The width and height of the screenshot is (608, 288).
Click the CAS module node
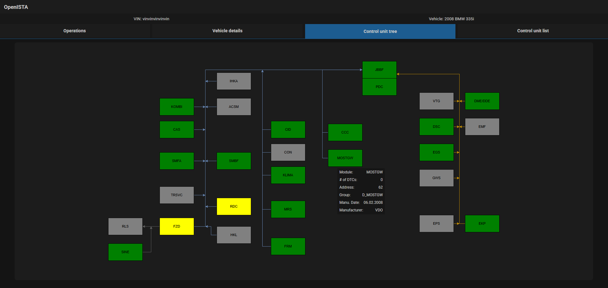(177, 129)
